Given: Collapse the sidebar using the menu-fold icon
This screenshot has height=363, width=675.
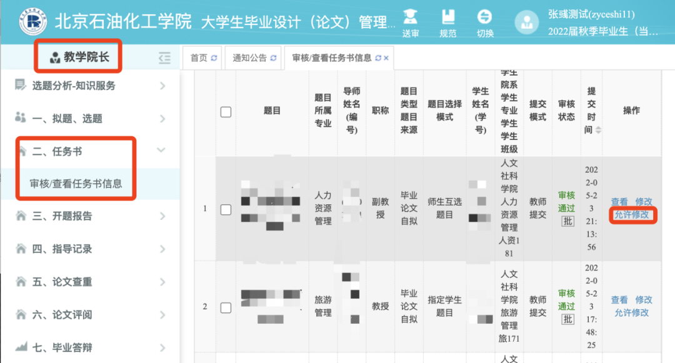Looking at the screenshot, I should (164, 58).
